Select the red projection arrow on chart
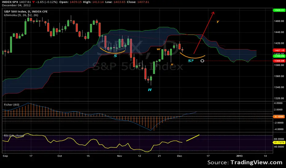This screenshot has width=286, height=168. pyautogui.click(x=204, y=33)
